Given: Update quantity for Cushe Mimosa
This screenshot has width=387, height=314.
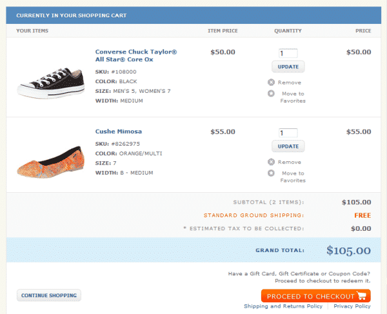Looking at the screenshot, I should coord(288,147).
